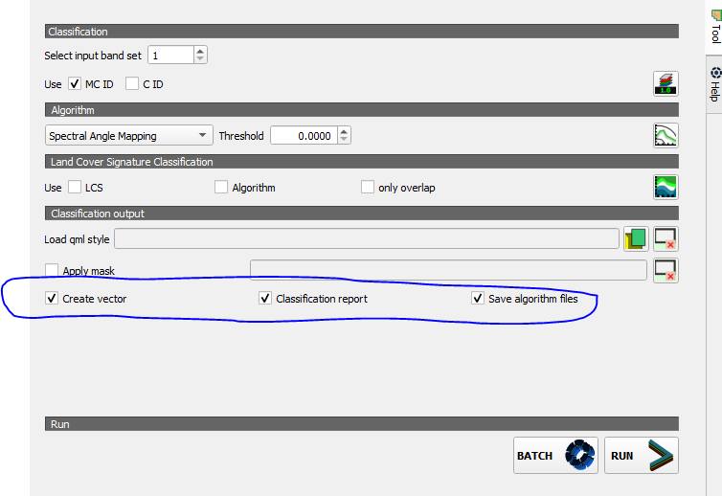Enable the C ID checkbox
The width and height of the screenshot is (722, 496).
[132, 84]
